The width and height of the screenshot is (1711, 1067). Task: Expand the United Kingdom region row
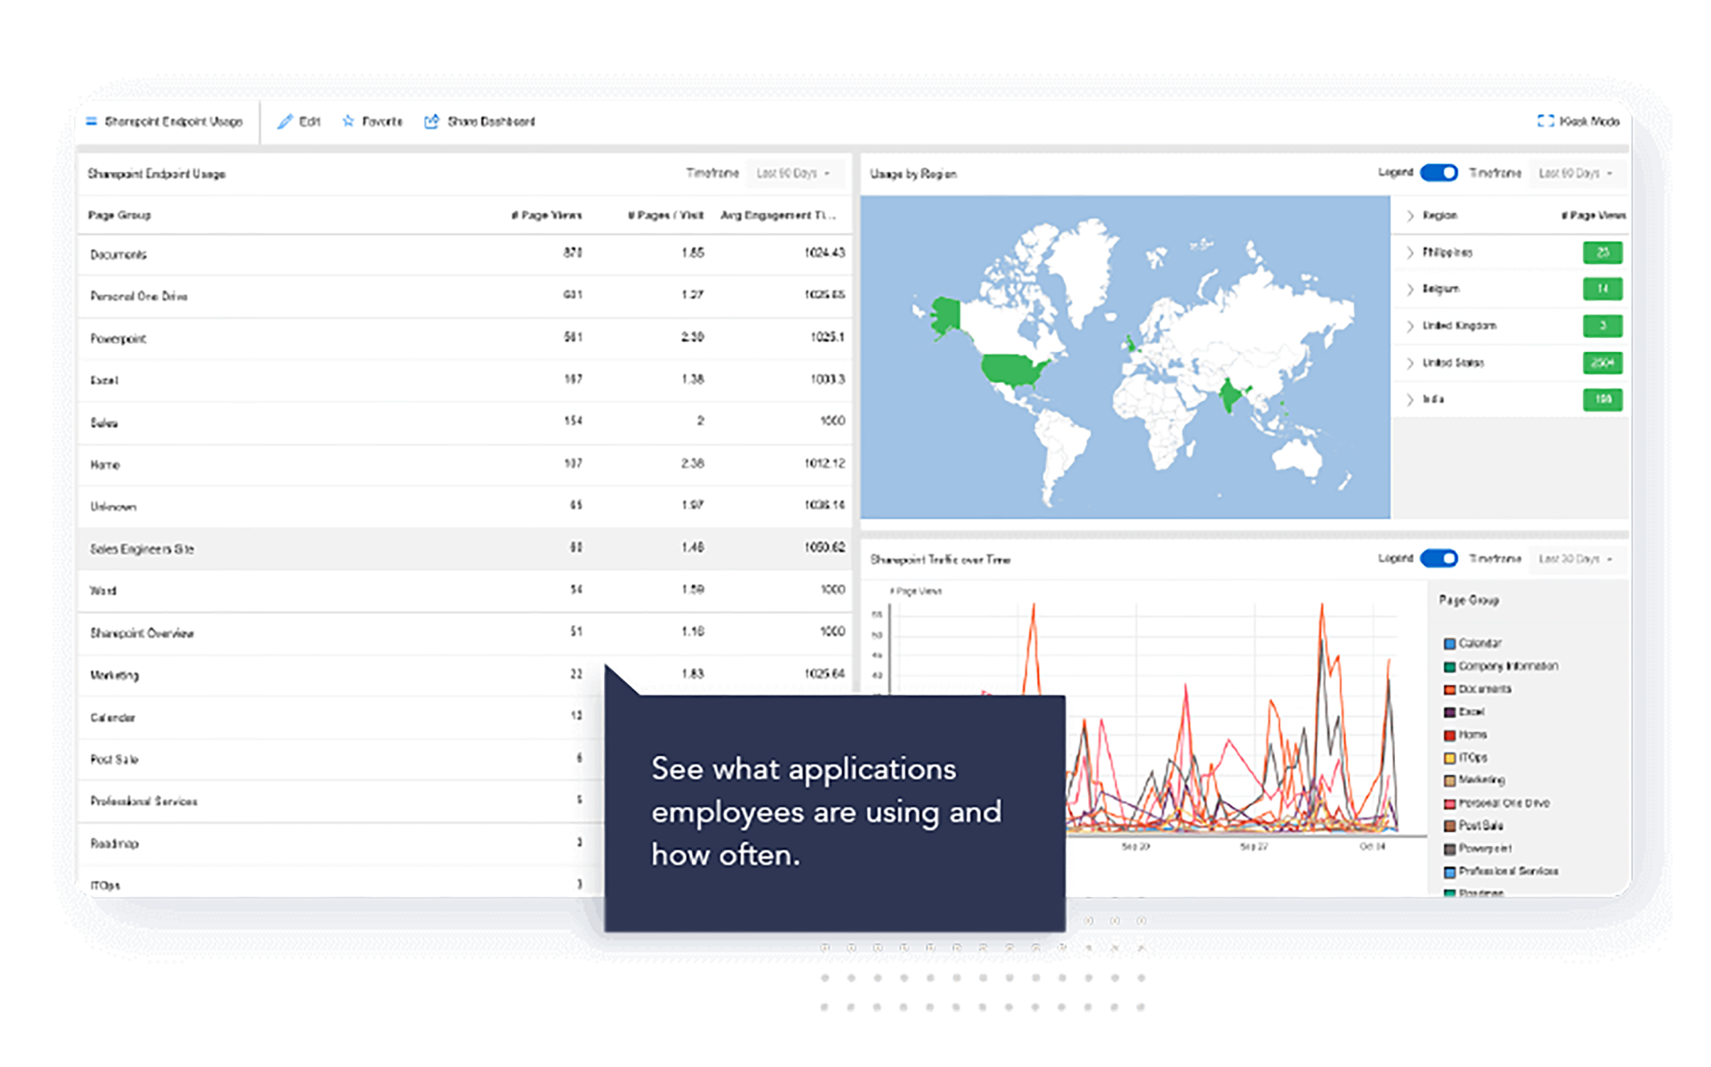pyautogui.click(x=1410, y=326)
